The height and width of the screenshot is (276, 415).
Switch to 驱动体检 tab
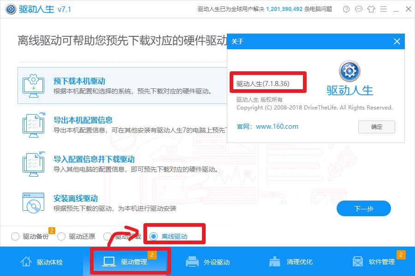[41, 261]
